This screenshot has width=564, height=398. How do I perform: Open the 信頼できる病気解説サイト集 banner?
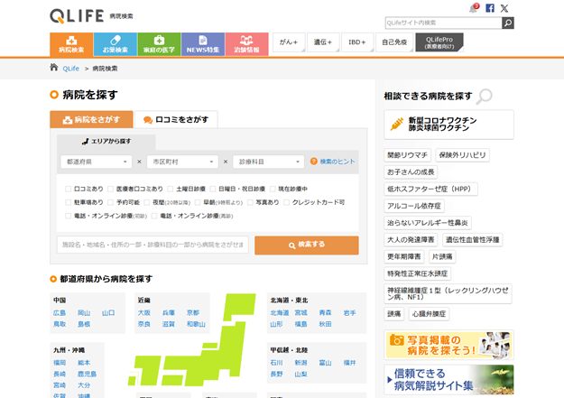click(448, 380)
